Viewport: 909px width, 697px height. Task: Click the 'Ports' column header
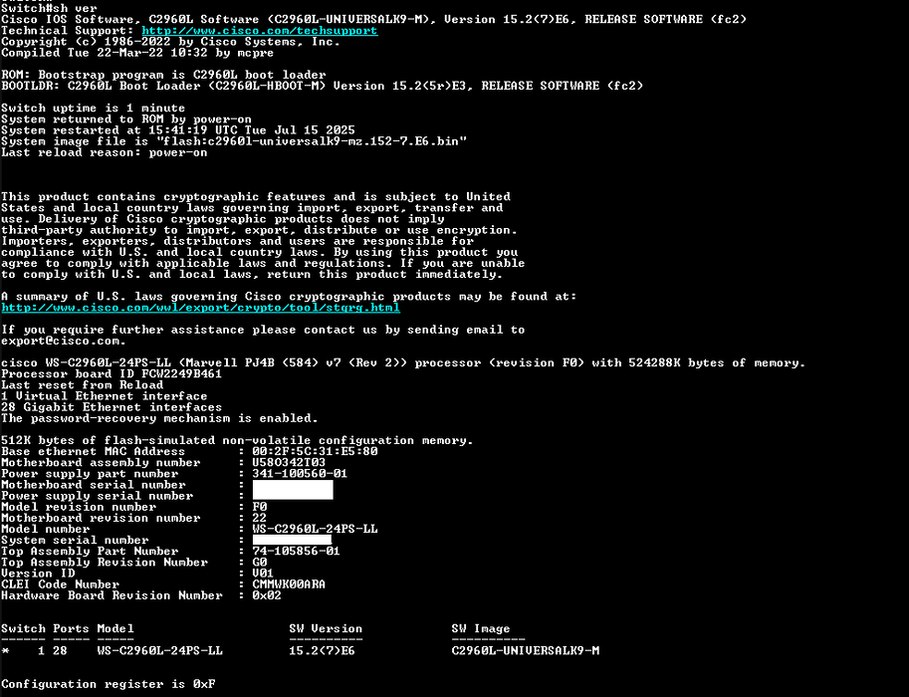click(x=72, y=628)
